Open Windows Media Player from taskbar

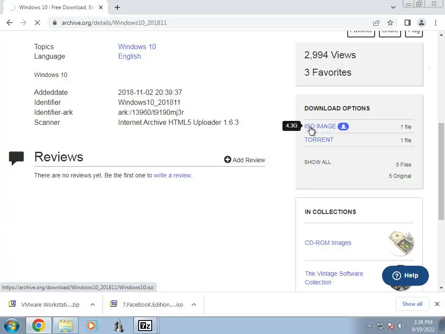[x=91, y=325]
